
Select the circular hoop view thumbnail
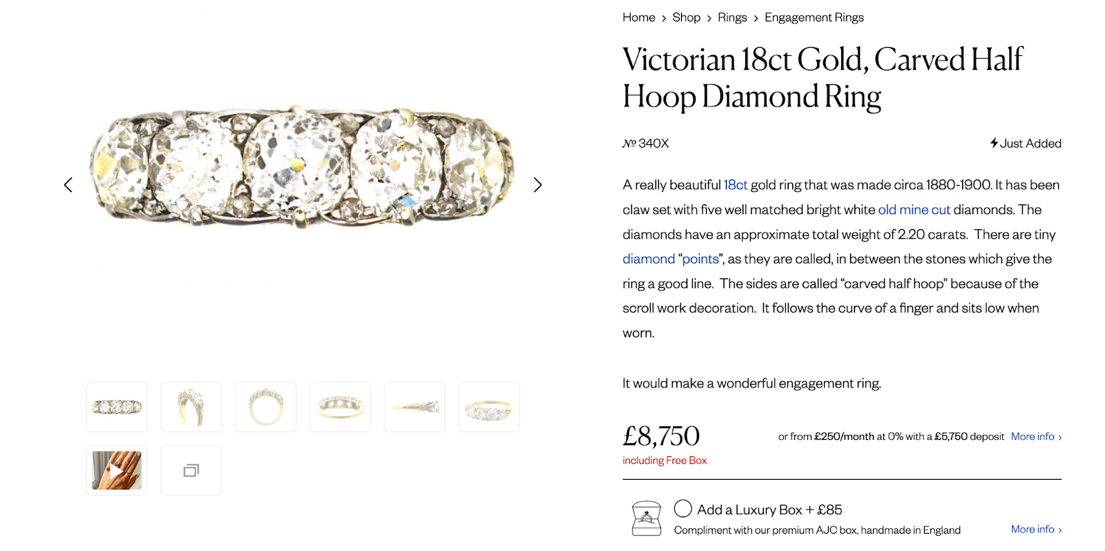point(266,407)
